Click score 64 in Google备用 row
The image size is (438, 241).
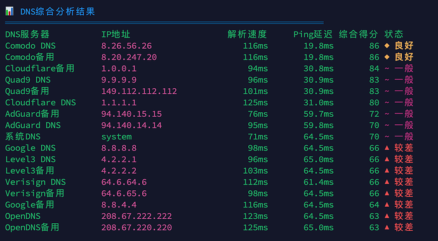tap(375, 205)
